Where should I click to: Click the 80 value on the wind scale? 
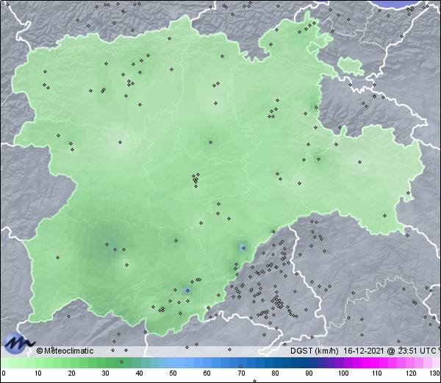click(x=275, y=373)
